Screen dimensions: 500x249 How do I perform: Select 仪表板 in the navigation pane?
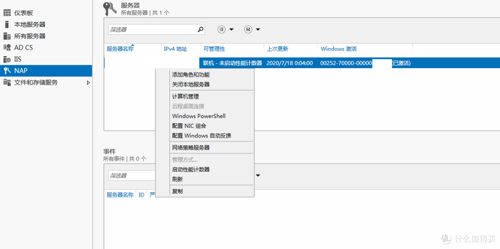24,13
